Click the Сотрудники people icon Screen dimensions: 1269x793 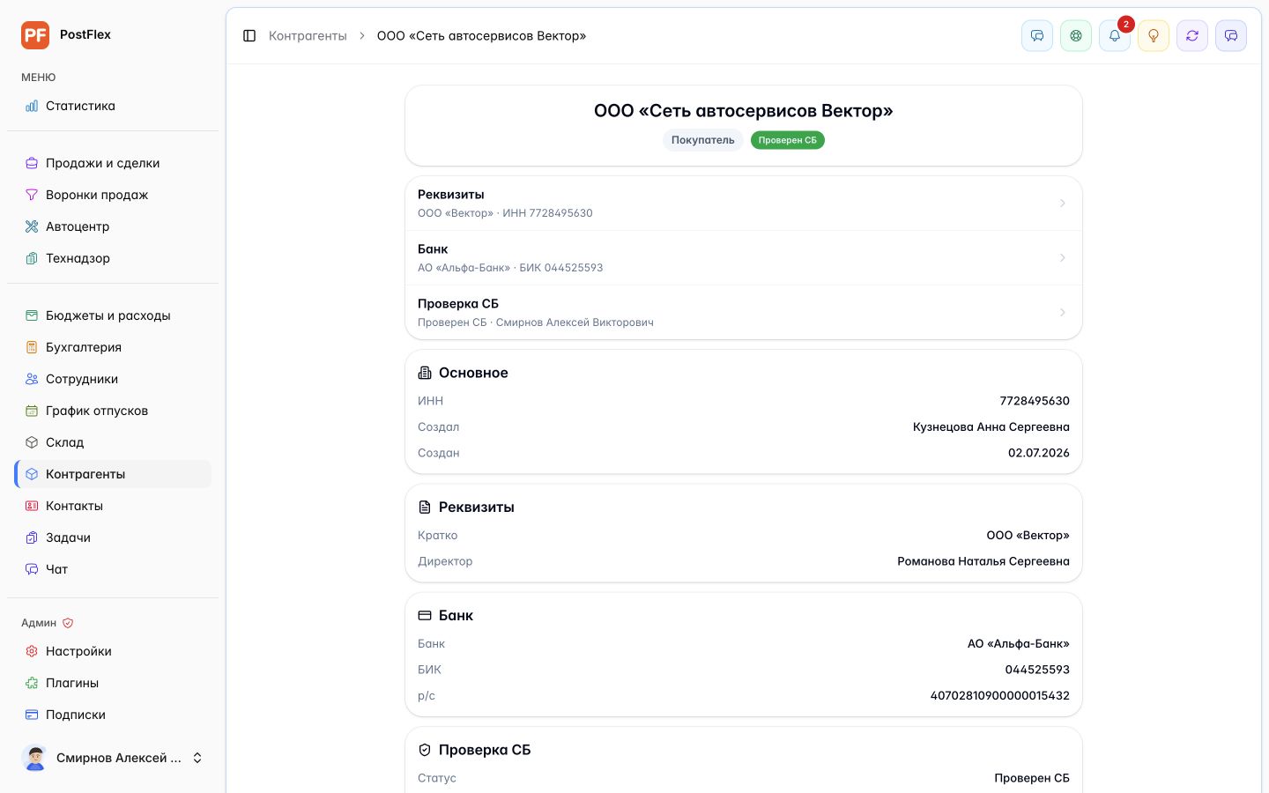32,379
